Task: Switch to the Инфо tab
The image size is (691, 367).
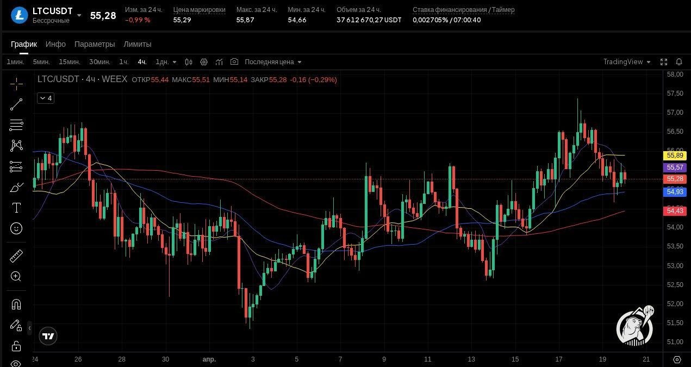Action: pyautogui.click(x=55, y=44)
